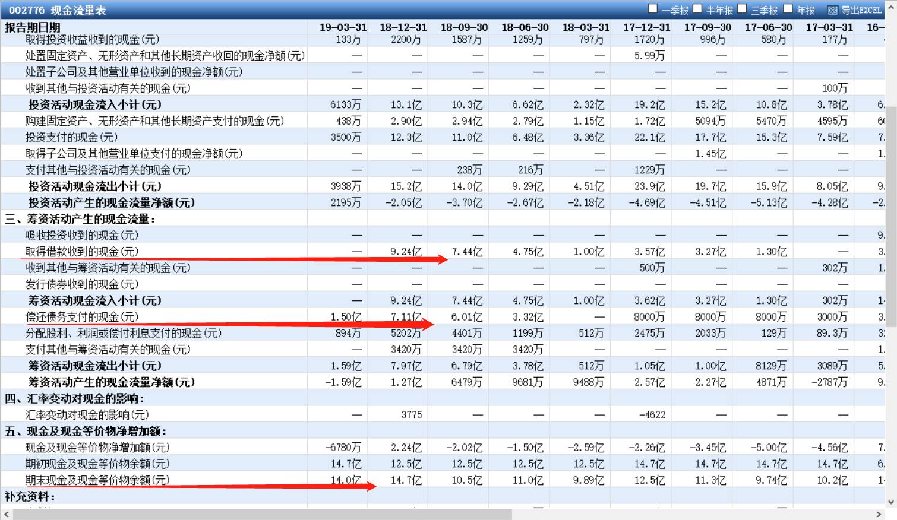Select row 分配股利、利润或偿付利息支付的现金

point(443,333)
